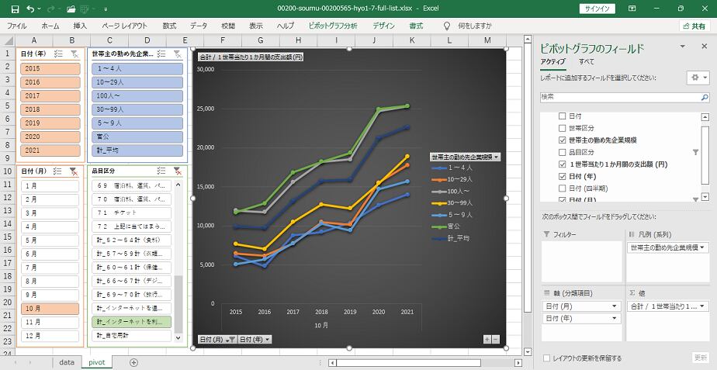Open the field pane options arrow
717x370 pixels.
683,47
